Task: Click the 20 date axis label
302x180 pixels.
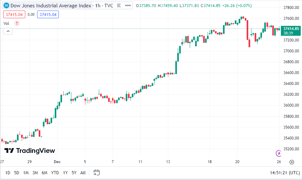Action: [237, 162]
